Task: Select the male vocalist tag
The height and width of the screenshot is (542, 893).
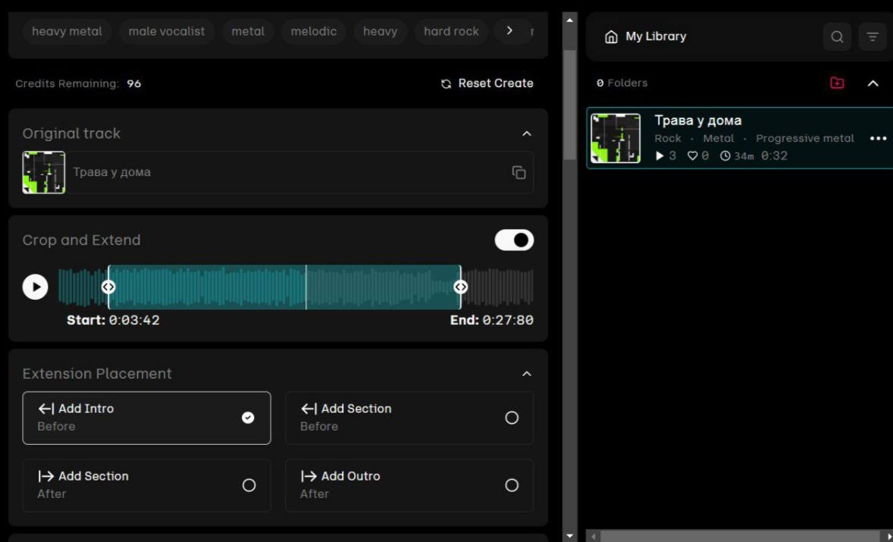Action: [166, 31]
